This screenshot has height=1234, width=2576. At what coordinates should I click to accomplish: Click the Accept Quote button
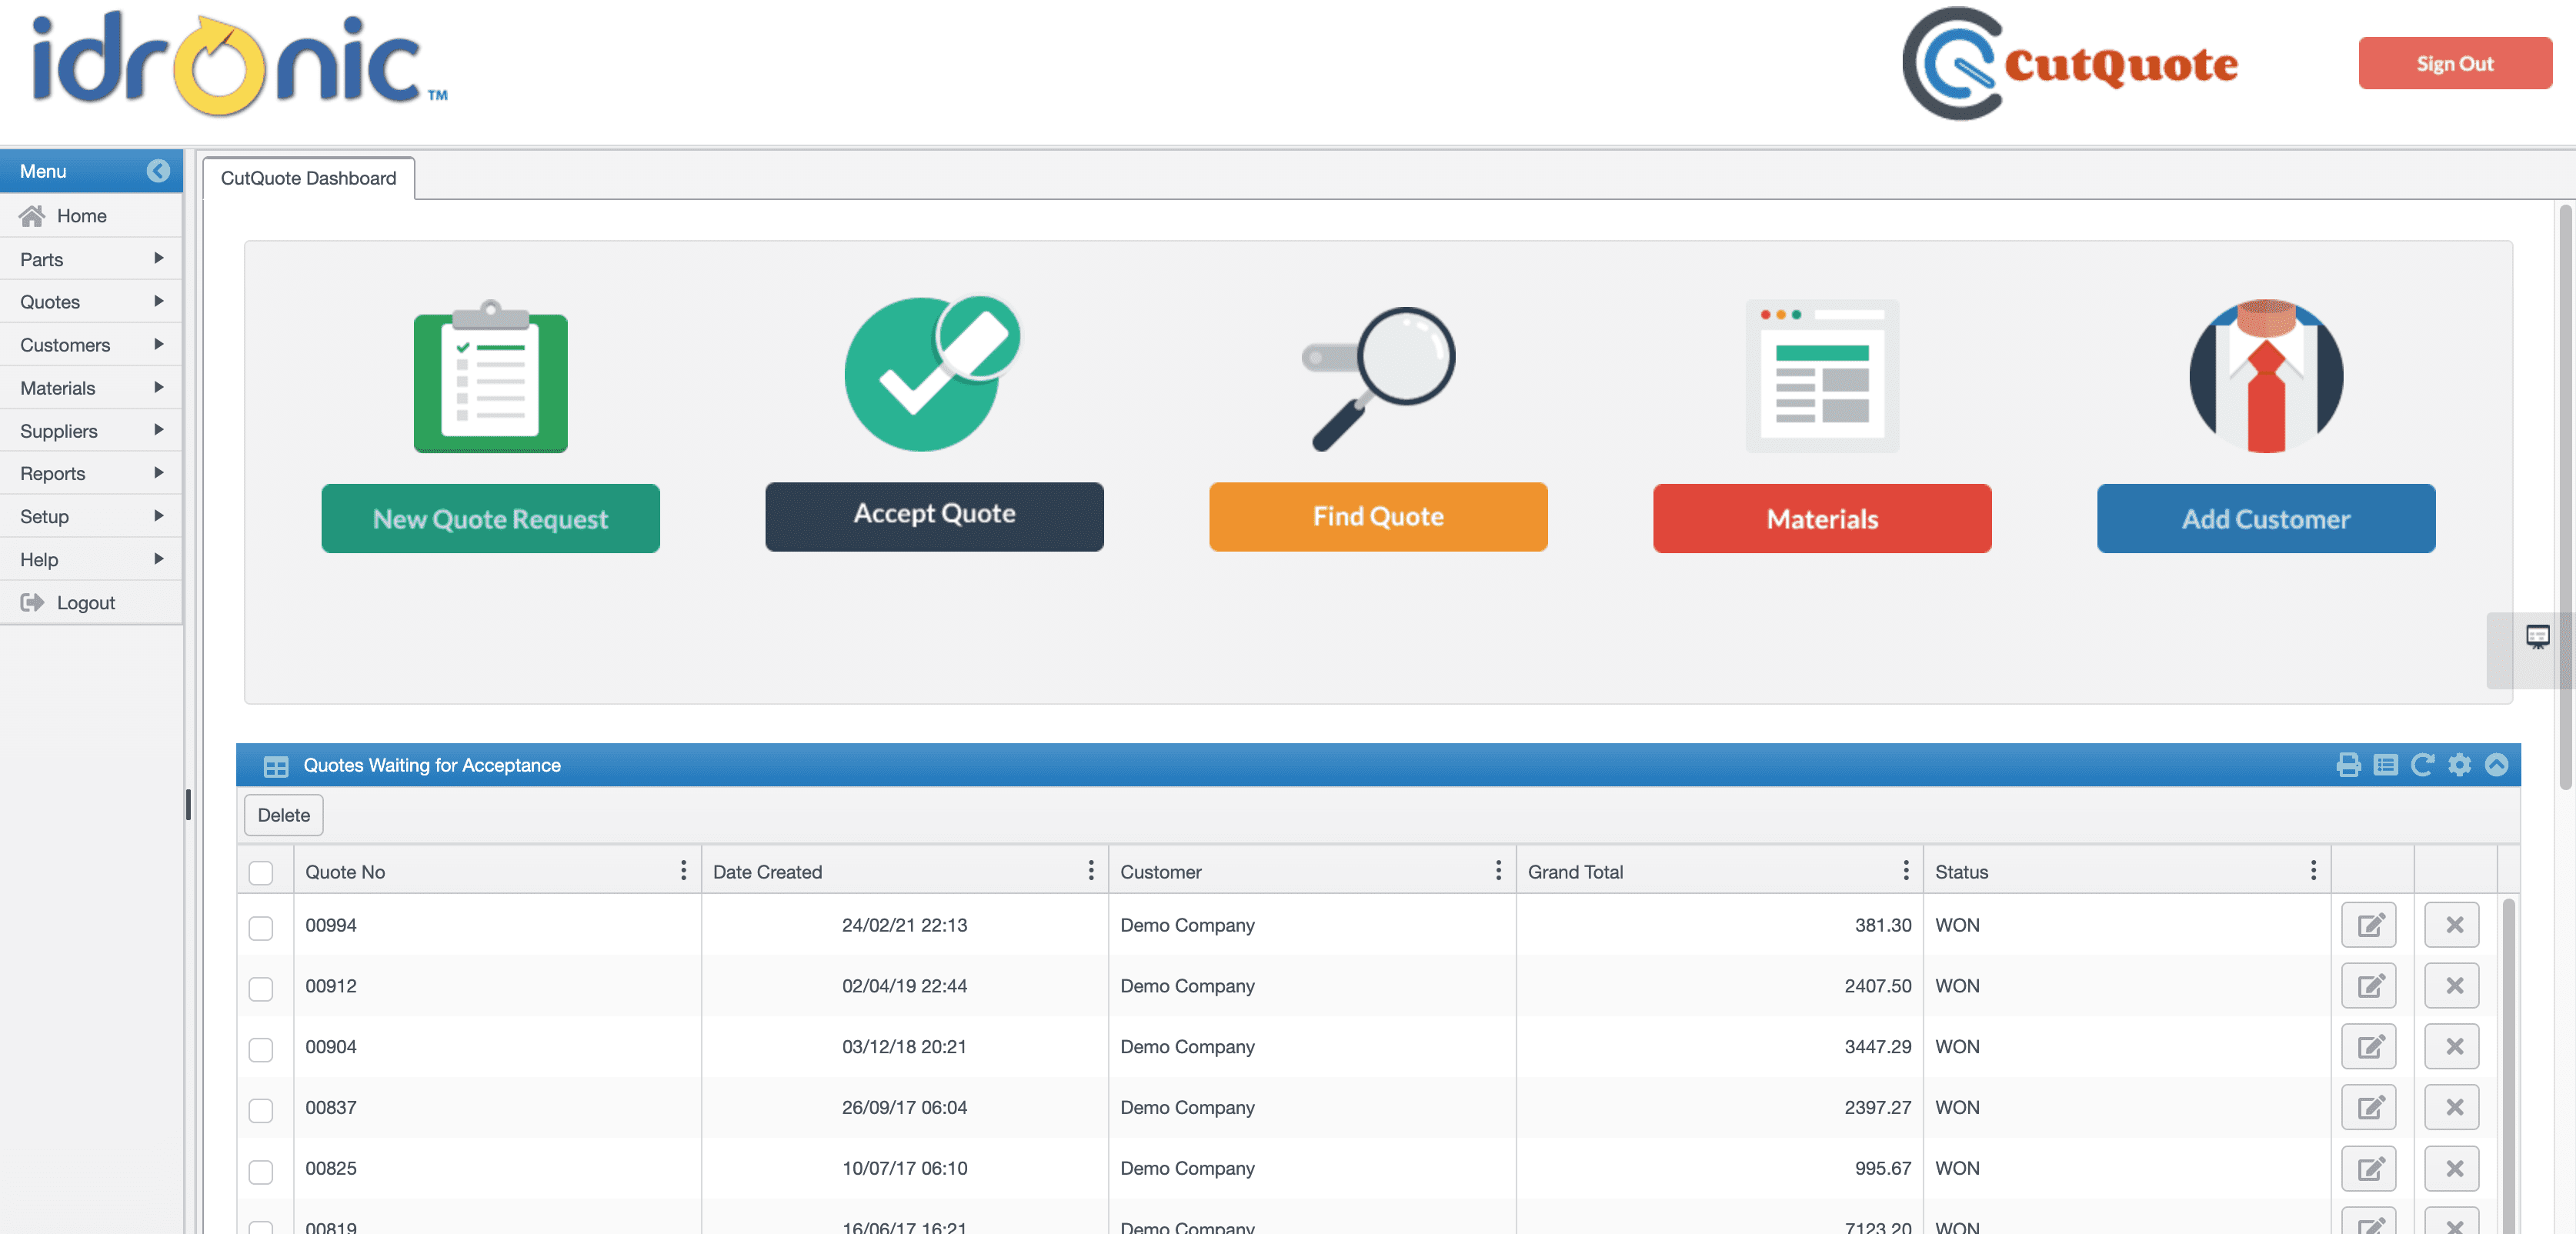pyautogui.click(x=934, y=517)
